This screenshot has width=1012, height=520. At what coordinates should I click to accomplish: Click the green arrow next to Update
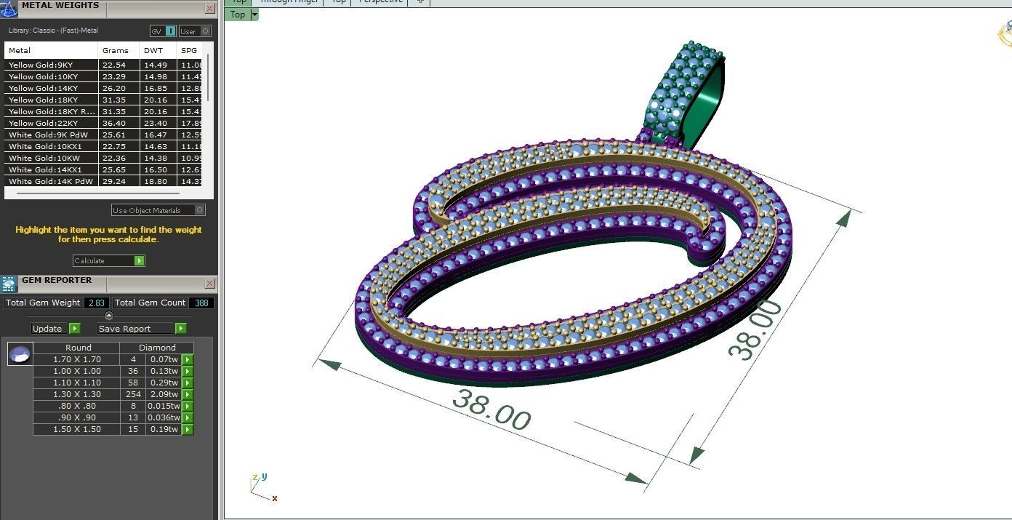click(74, 329)
